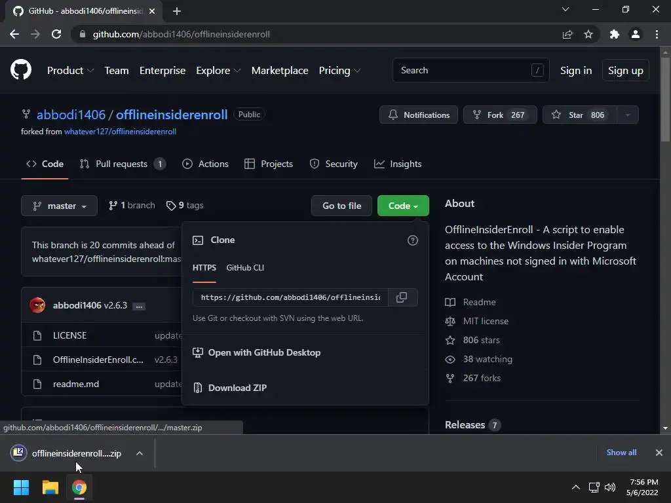Click Chrome icon in the taskbar

(x=79, y=487)
